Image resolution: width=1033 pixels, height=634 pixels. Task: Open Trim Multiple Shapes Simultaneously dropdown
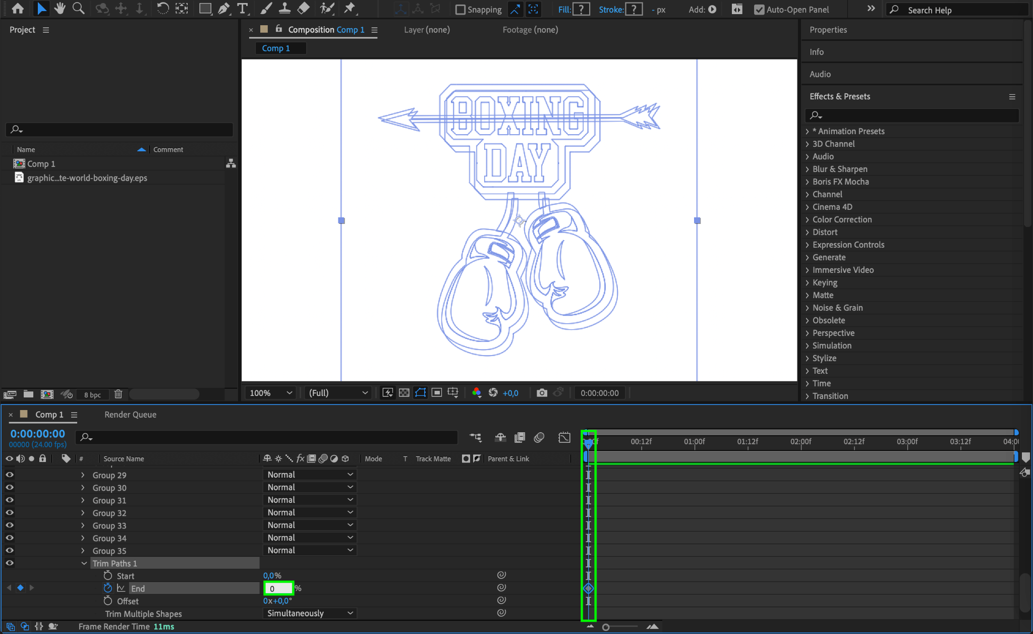coord(309,613)
